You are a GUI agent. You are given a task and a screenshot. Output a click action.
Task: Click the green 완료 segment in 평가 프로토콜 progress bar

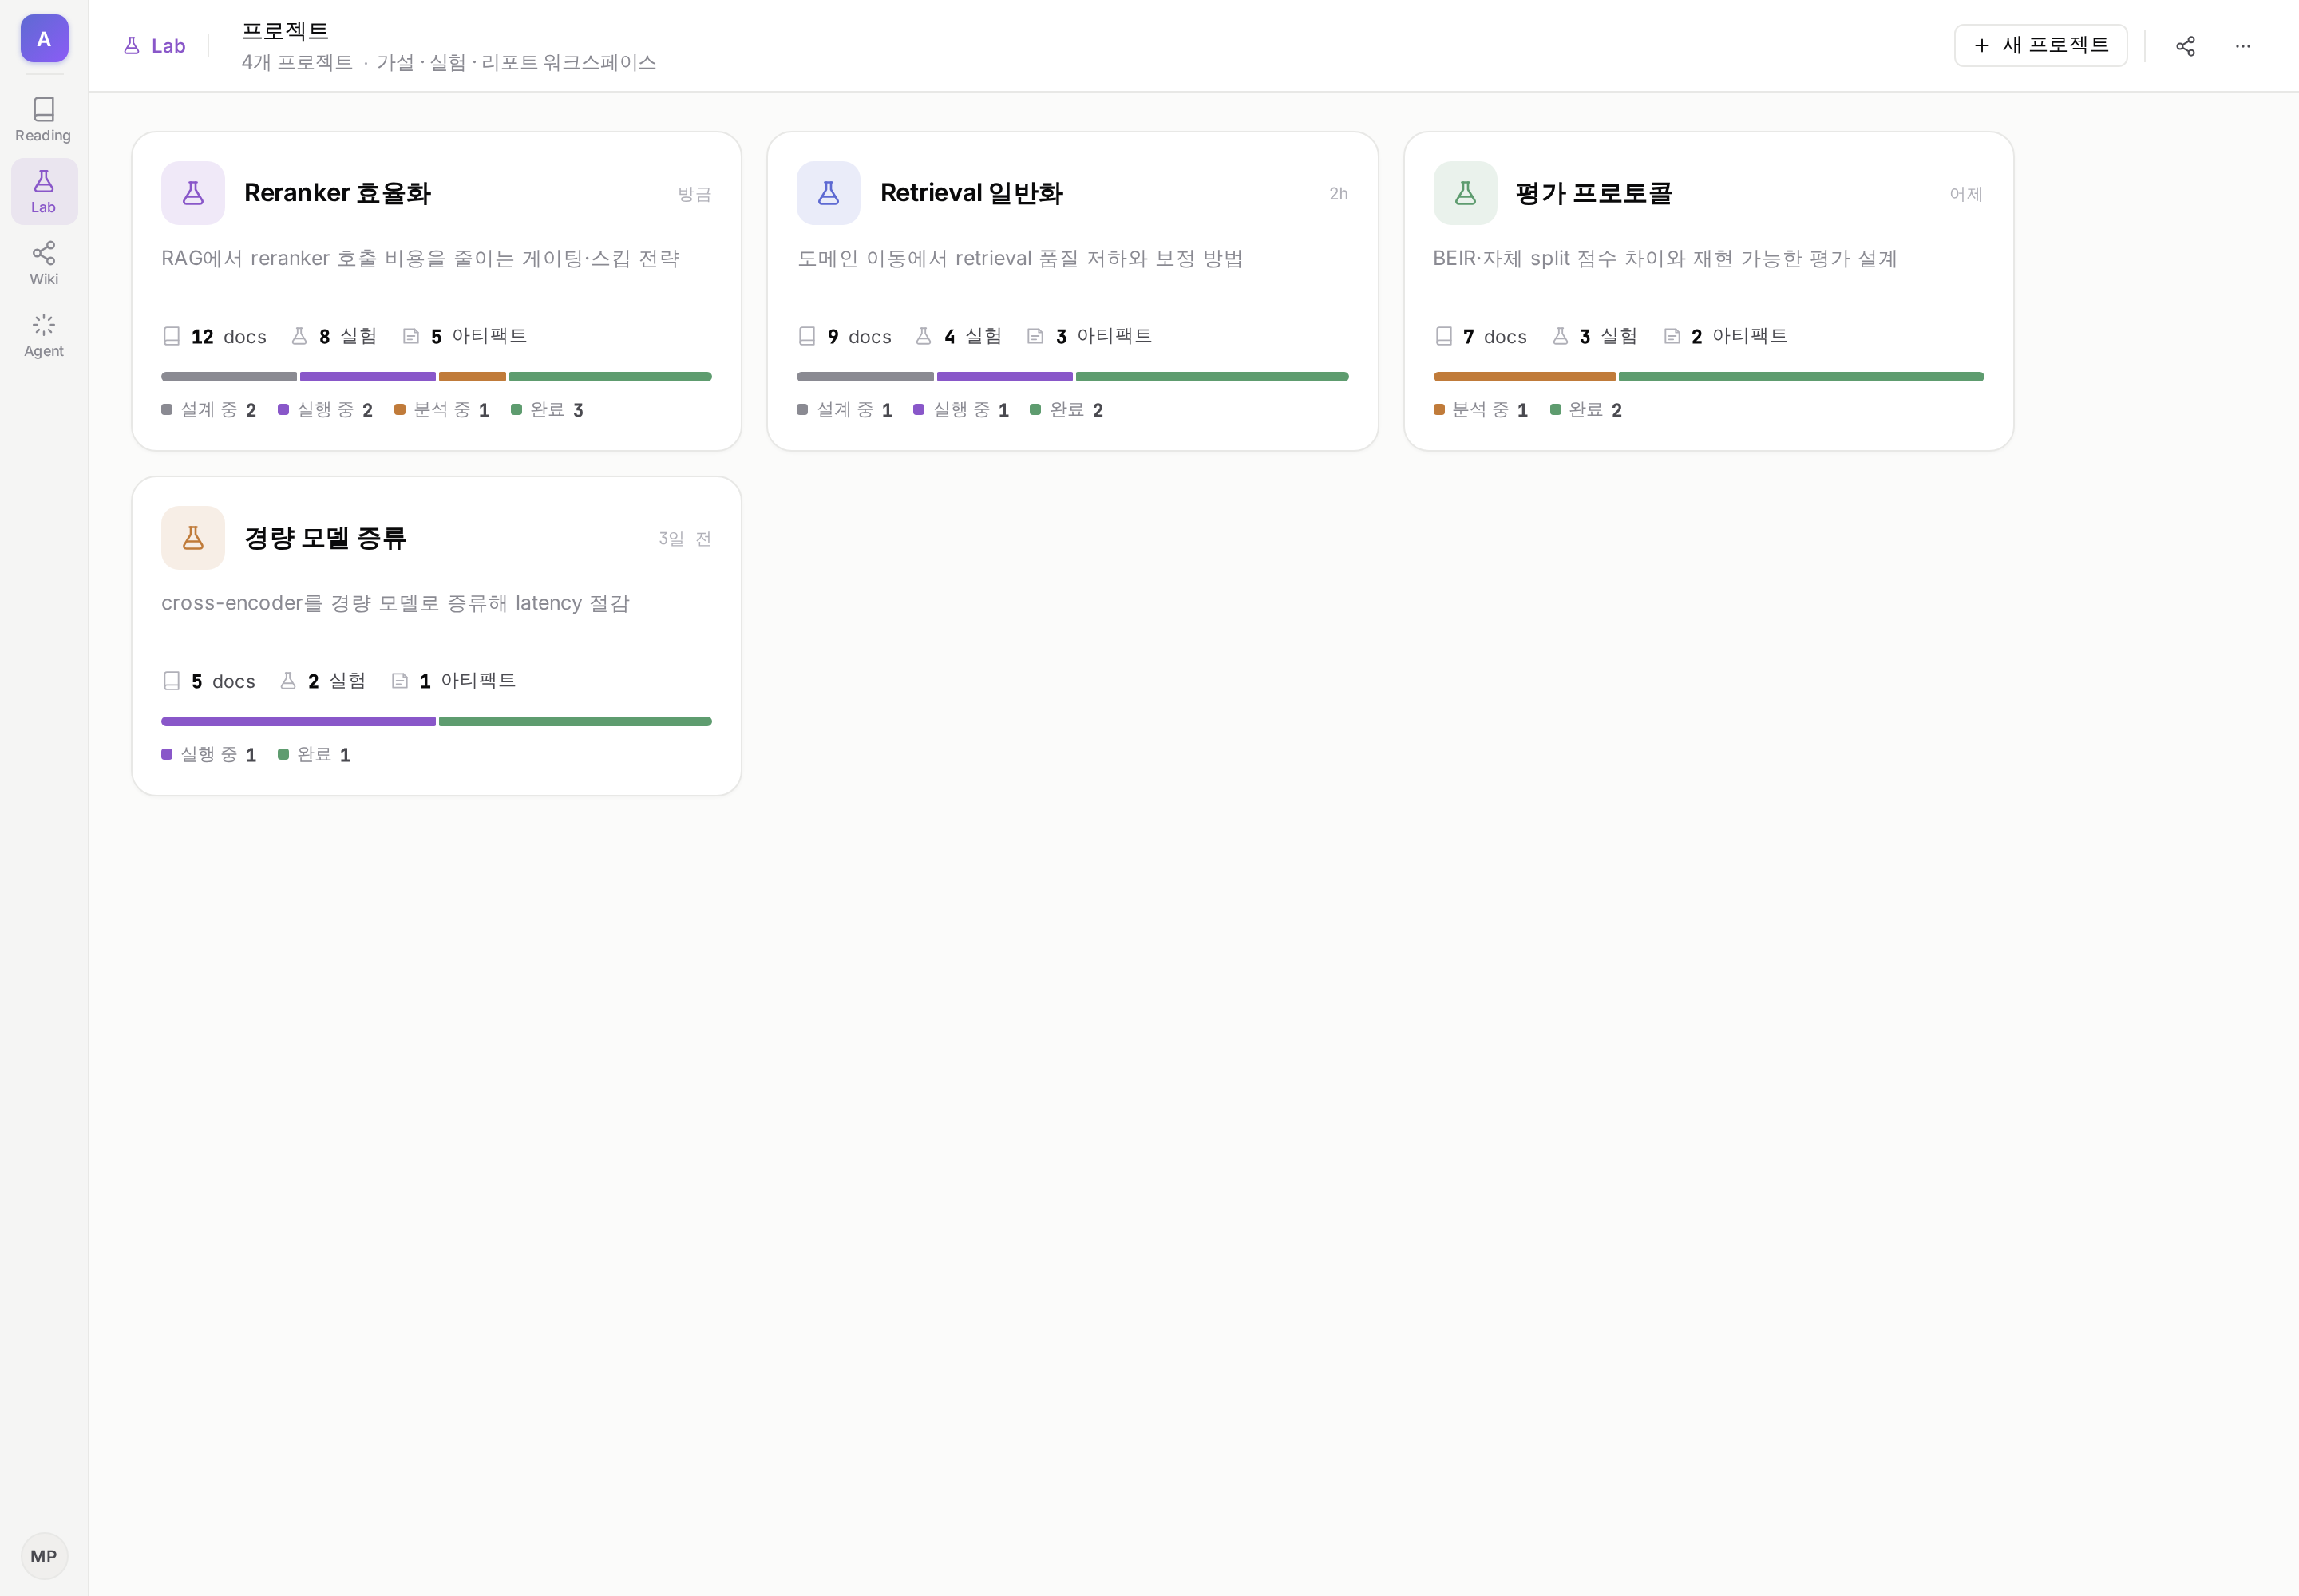click(1801, 377)
